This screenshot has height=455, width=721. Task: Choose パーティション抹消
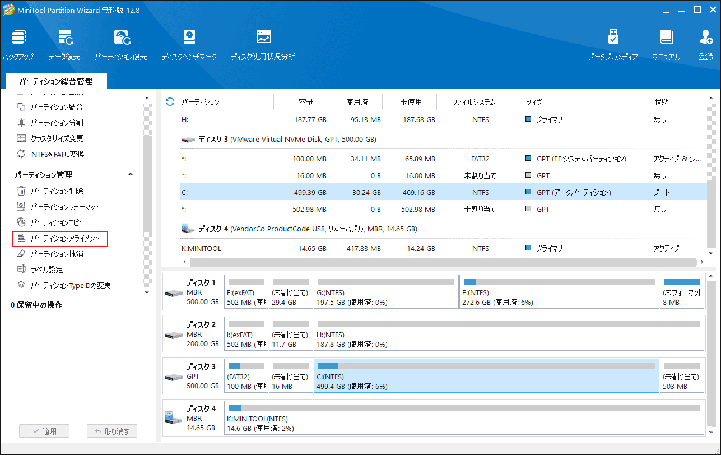[x=57, y=254]
